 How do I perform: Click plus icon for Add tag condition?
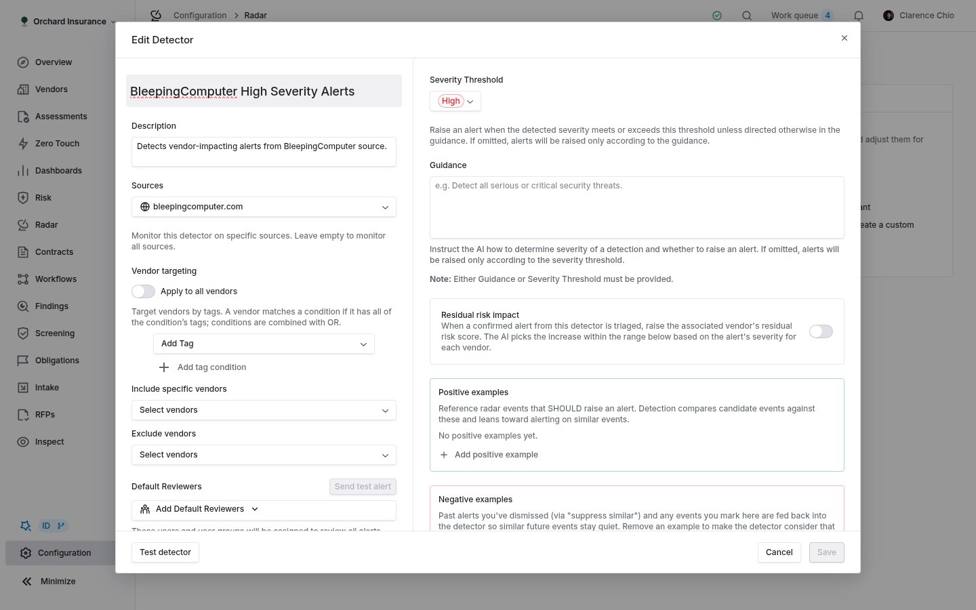(164, 367)
